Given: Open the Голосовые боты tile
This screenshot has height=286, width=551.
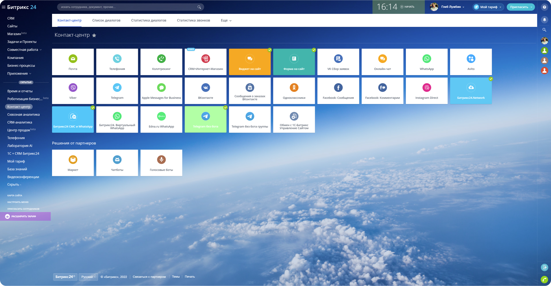Looking at the screenshot, I should 161,163.
